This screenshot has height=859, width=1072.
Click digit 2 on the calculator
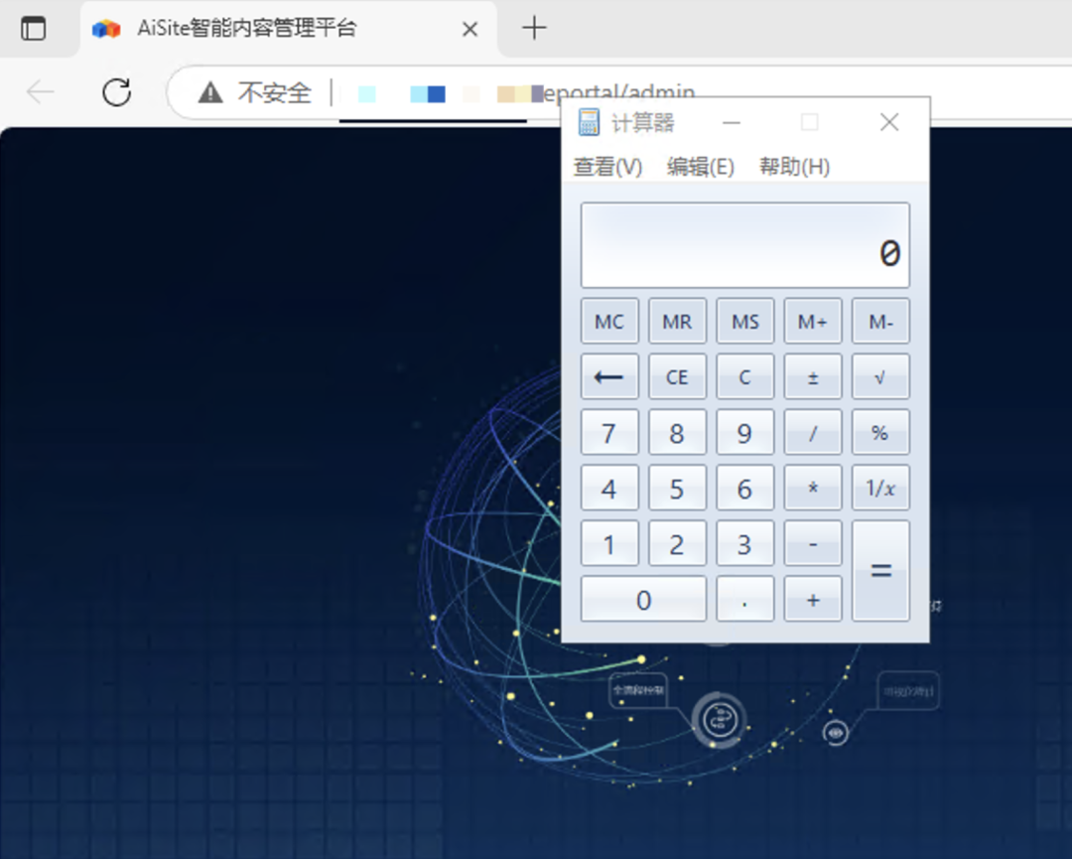(677, 543)
